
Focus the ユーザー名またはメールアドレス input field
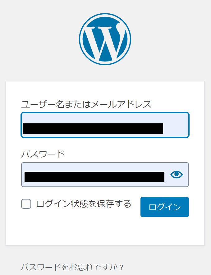[x=105, y=125]
